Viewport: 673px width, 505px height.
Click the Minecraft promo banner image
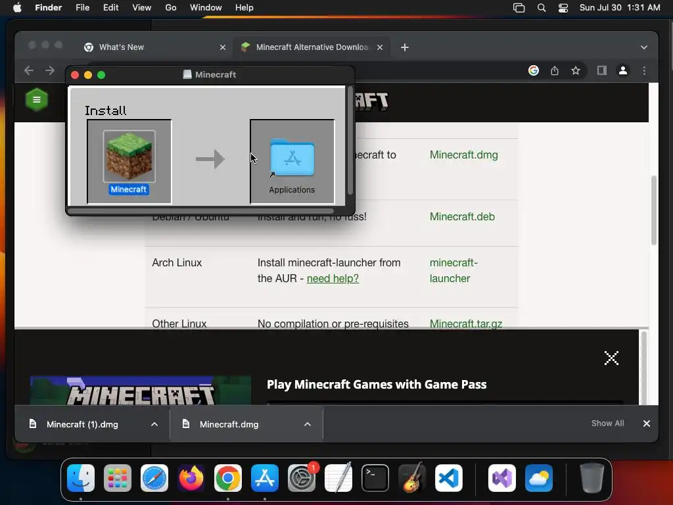[141, 391]
